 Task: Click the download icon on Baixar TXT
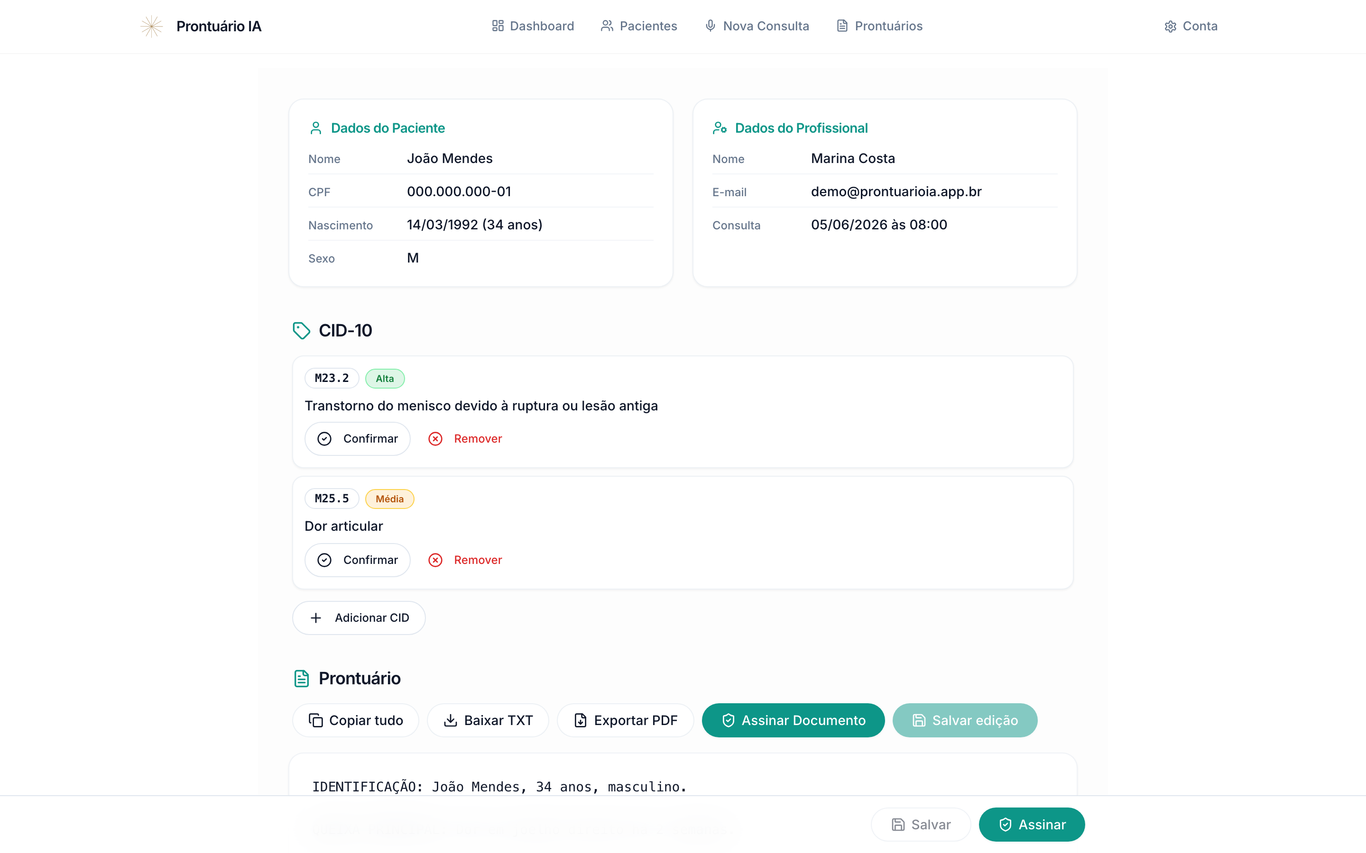point(451,720)
